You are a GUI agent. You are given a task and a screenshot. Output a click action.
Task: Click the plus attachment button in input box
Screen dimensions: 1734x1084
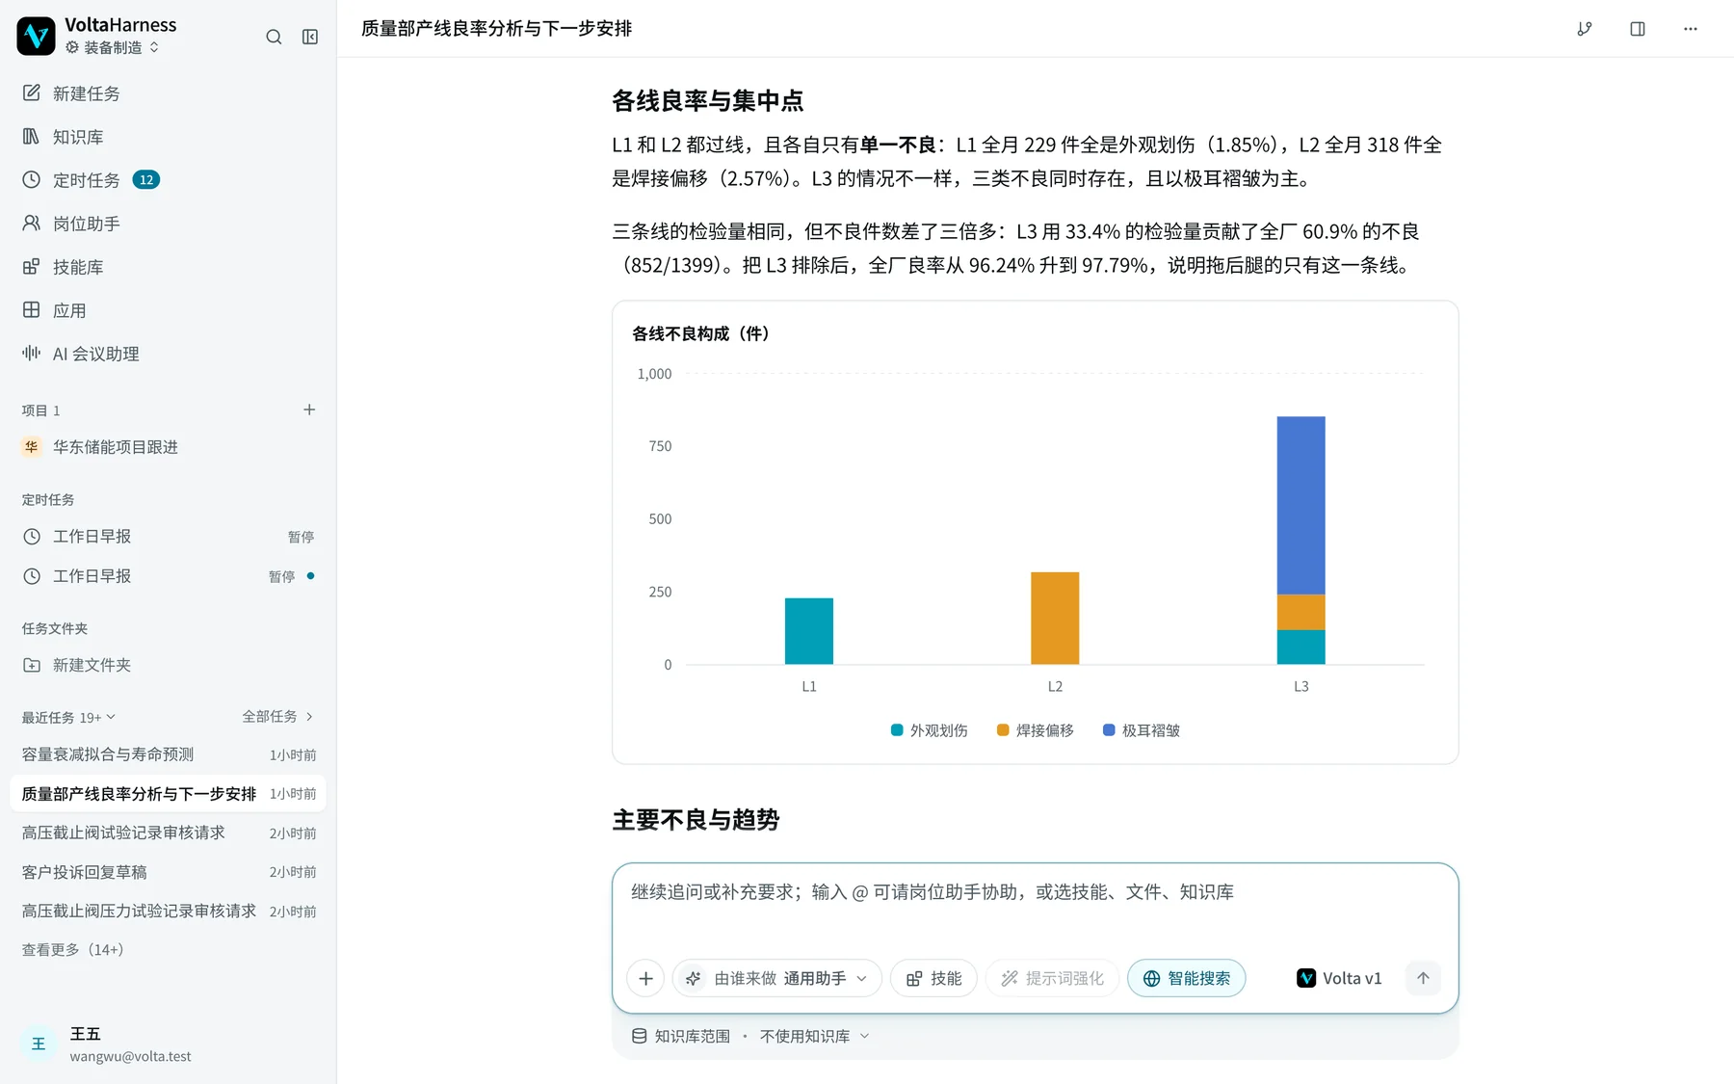645,978
